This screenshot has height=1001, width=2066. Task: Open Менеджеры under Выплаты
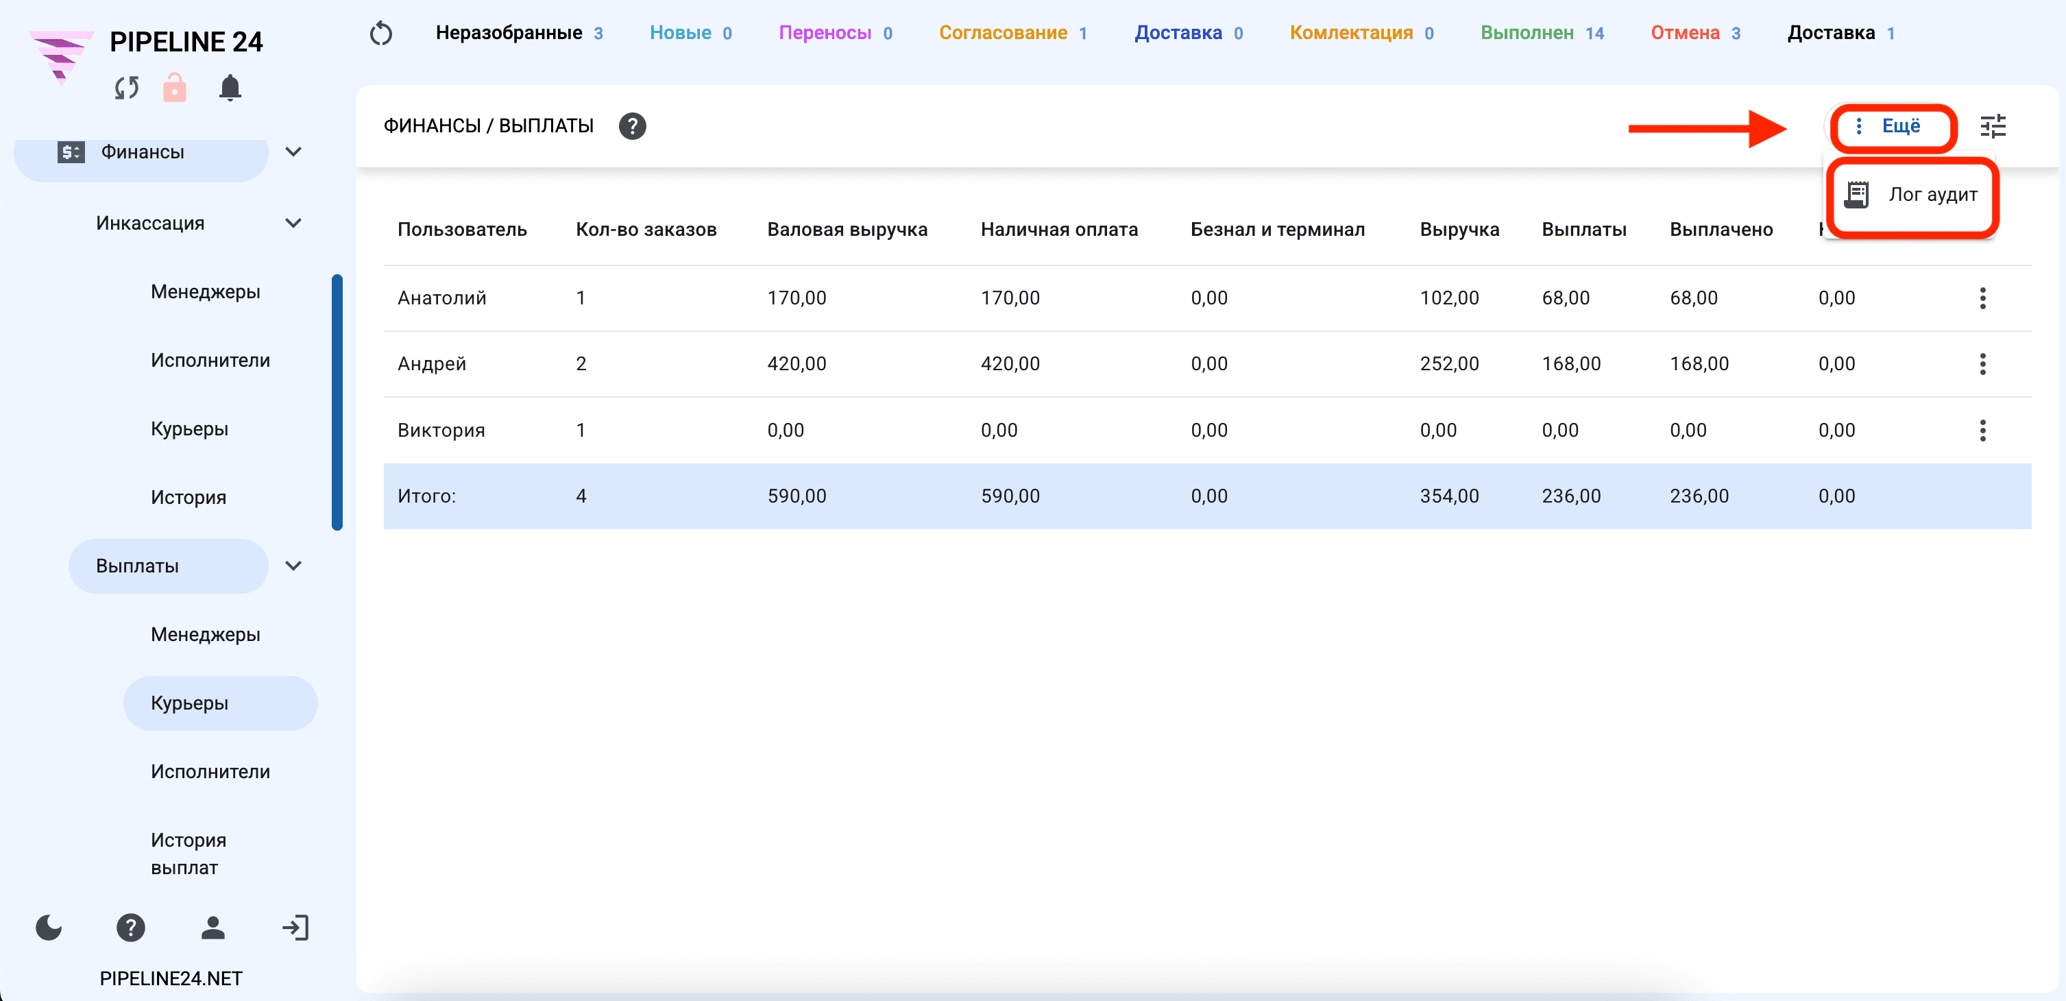click(x=206, y=634)
